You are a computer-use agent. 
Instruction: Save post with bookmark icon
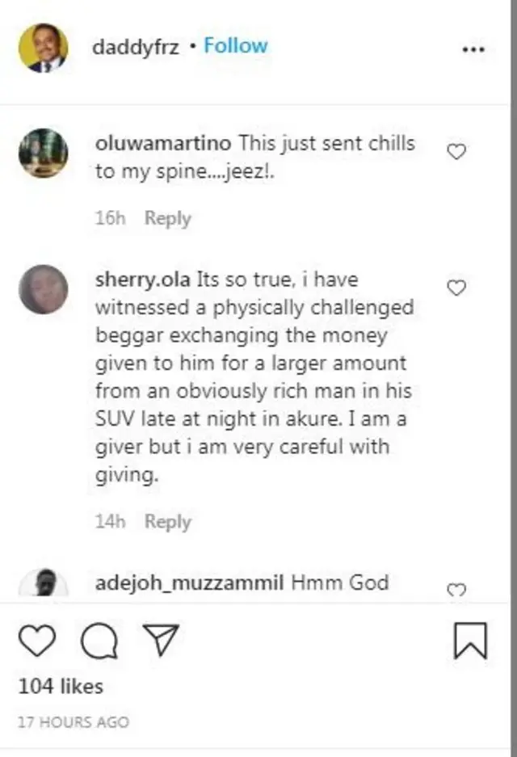(x=470, y=641)
